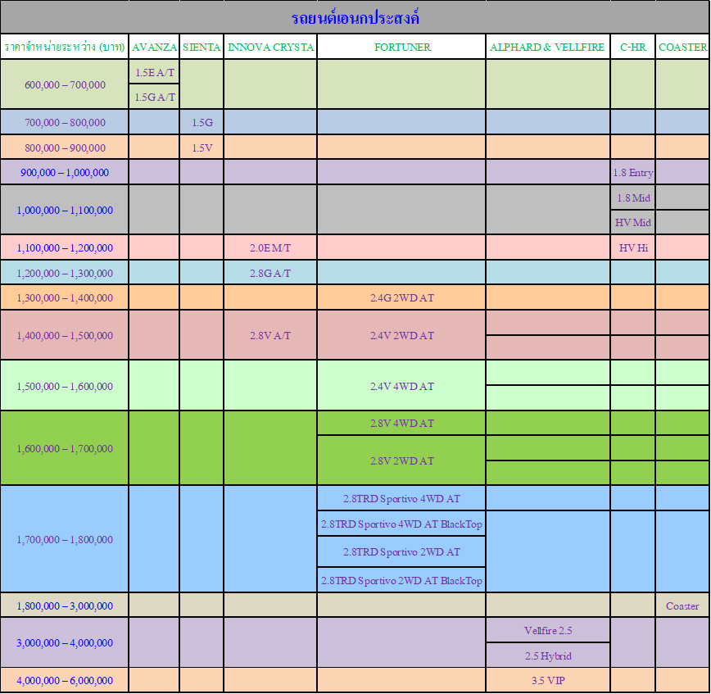This screenshot has width=711, height=694.
Task: Select the C-HR HV Mid cell
Action: (633, 222)
